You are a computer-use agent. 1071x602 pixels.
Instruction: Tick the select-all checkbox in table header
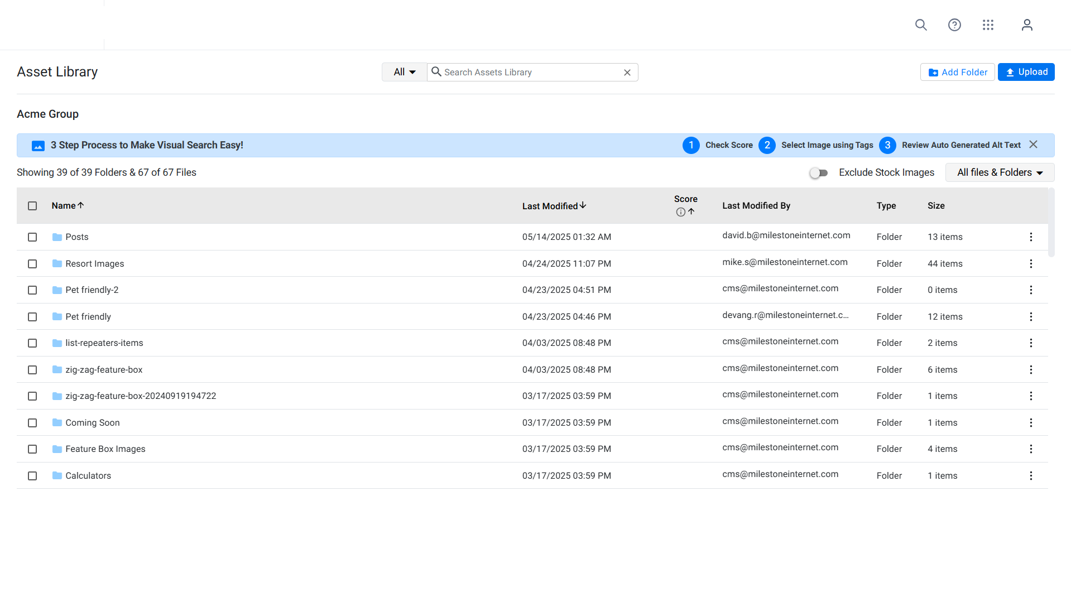32,206
